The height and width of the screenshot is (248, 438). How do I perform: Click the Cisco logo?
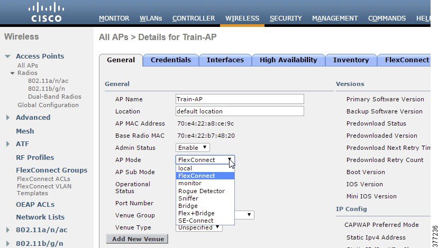point(47,12)
